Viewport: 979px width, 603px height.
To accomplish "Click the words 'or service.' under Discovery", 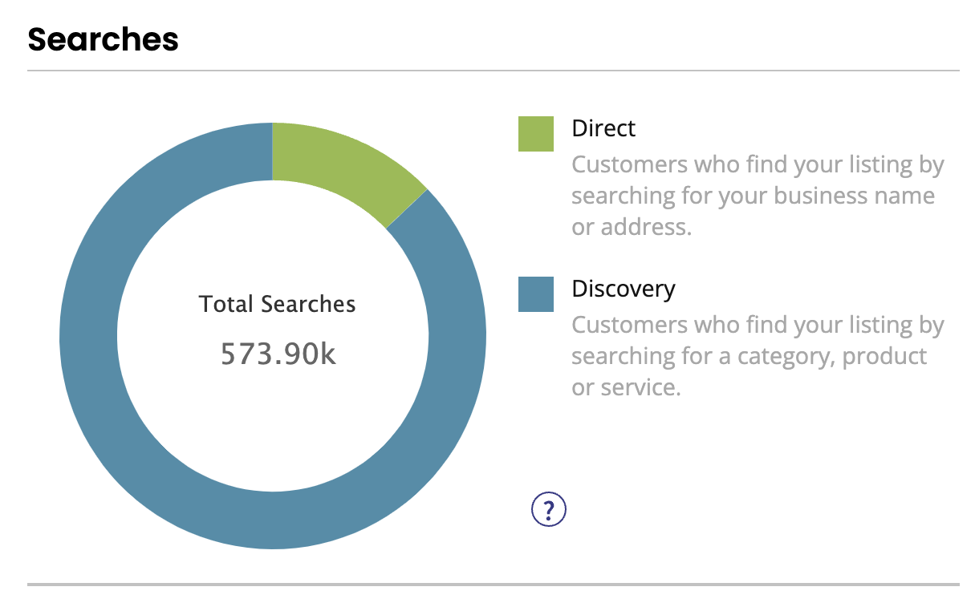I will pos(627,387).
